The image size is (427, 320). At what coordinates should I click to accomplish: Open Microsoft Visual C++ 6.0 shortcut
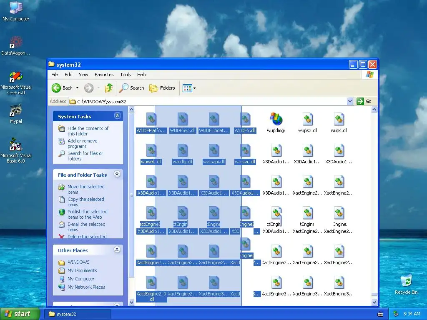(x=16, y=83)
